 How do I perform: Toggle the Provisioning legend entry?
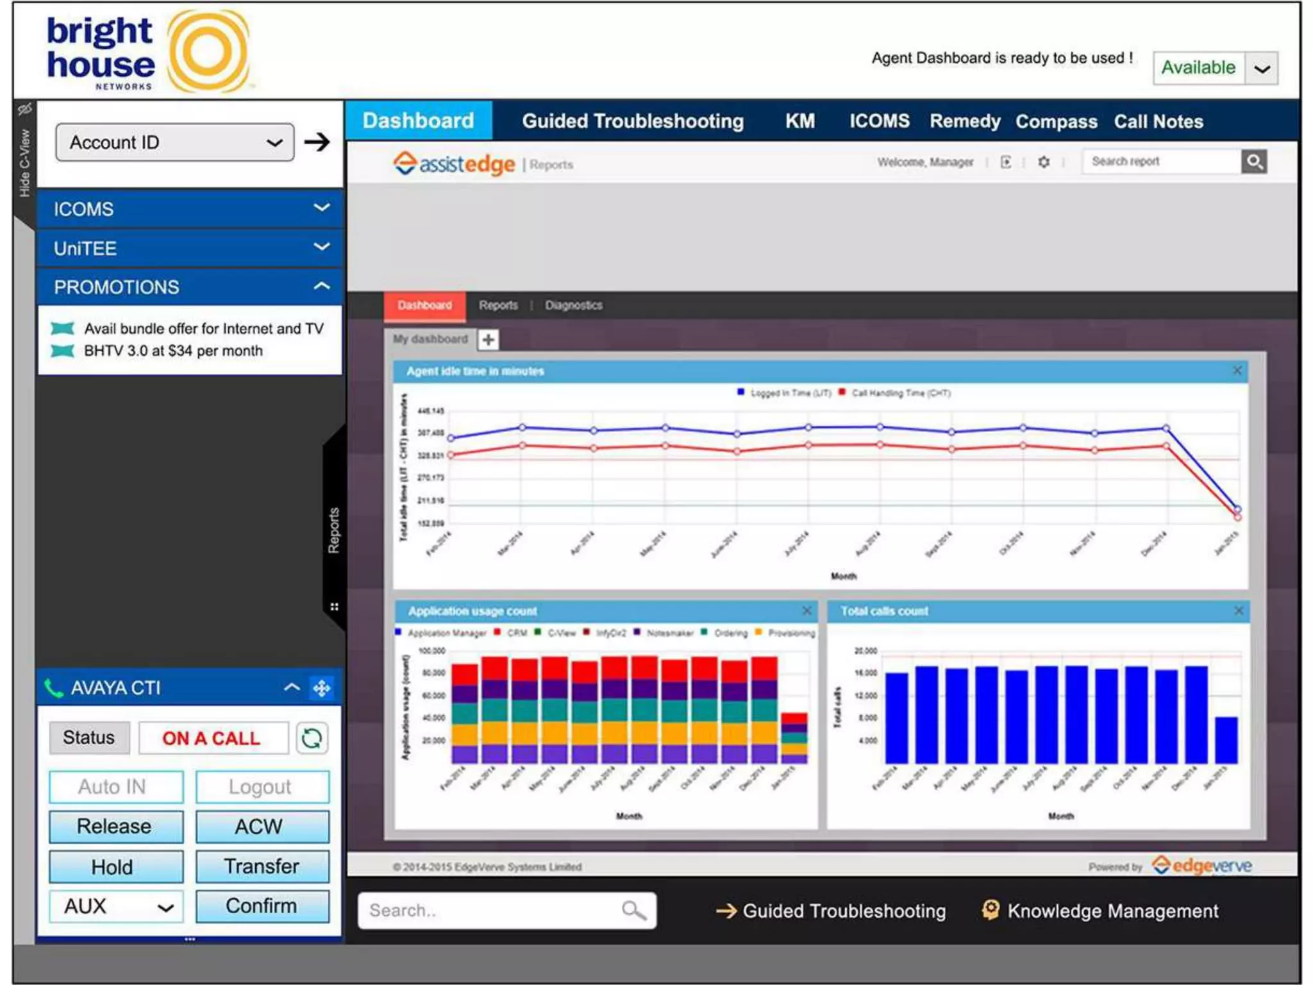pyautogui.click(x=785, y=633)
